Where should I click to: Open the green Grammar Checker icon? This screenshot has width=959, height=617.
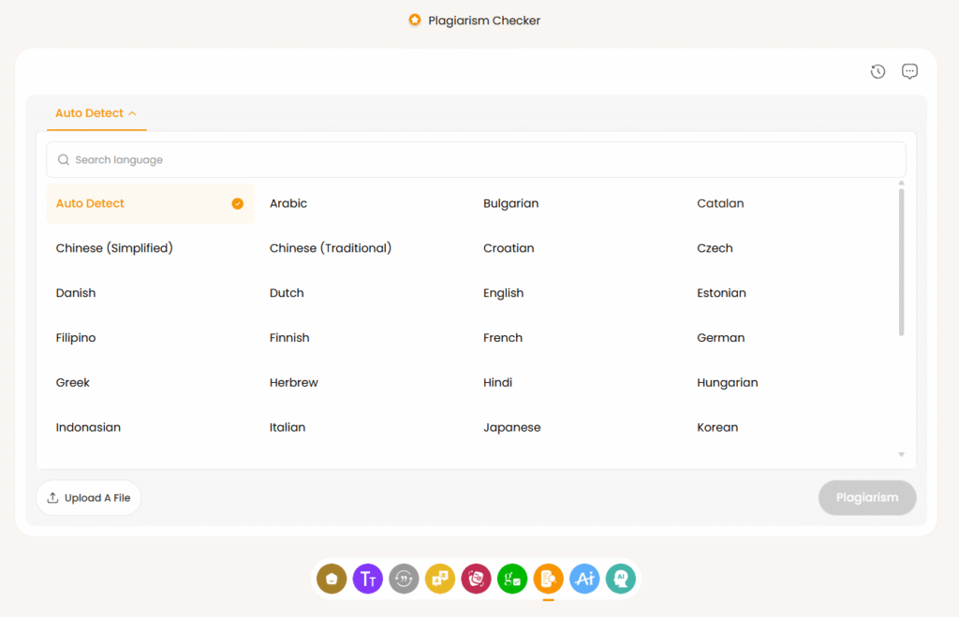512,579
